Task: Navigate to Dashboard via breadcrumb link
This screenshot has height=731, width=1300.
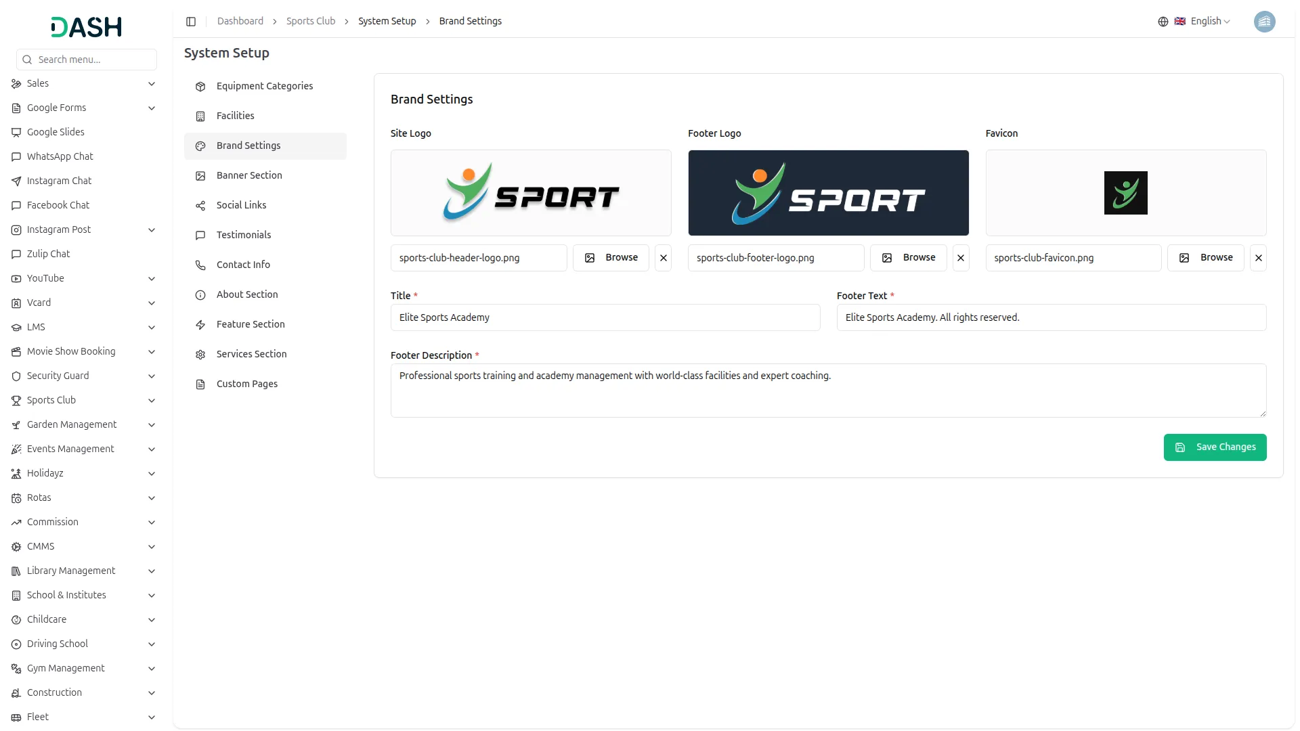Action: [240, 21]
